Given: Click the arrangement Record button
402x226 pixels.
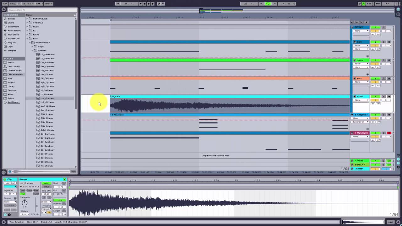Looking at the screenshot, I should (x=149, y=4).
